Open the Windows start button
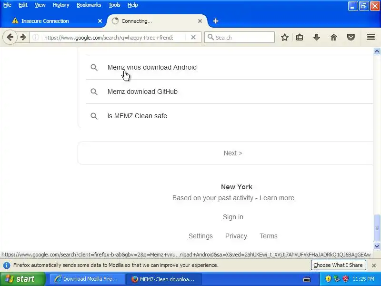This screenshot has width=381, height=286. click(x=22, y=279)
